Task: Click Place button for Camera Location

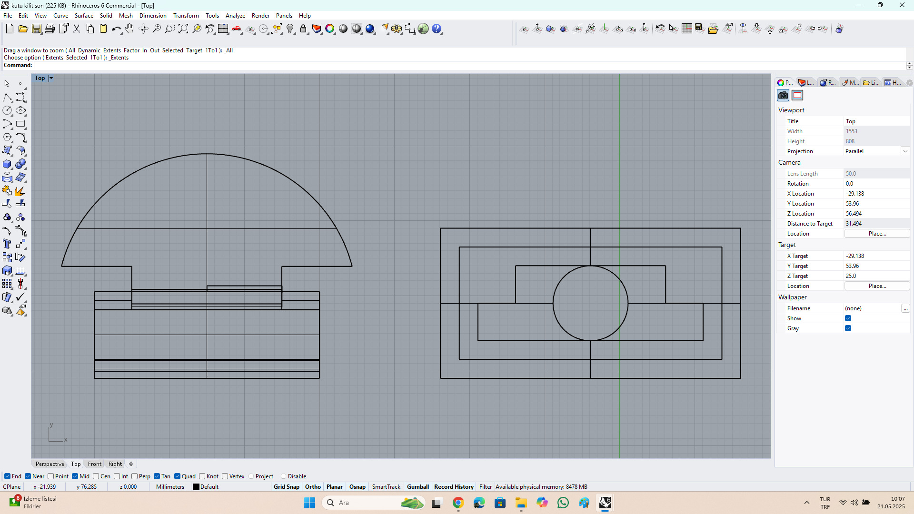Action: pyautogui.click(x=877, y=234)
